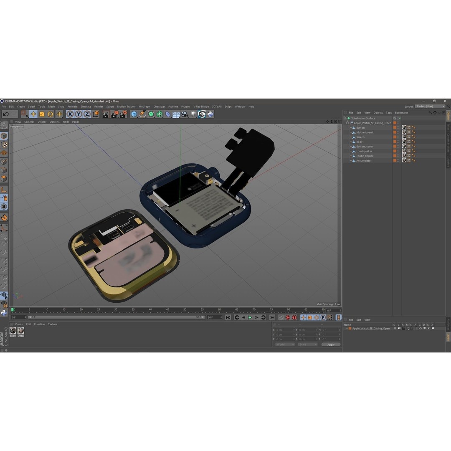Toggle X axis lock
Image resolution: width=451 pixels, height=451 pixels.
[x=70, y=114]
